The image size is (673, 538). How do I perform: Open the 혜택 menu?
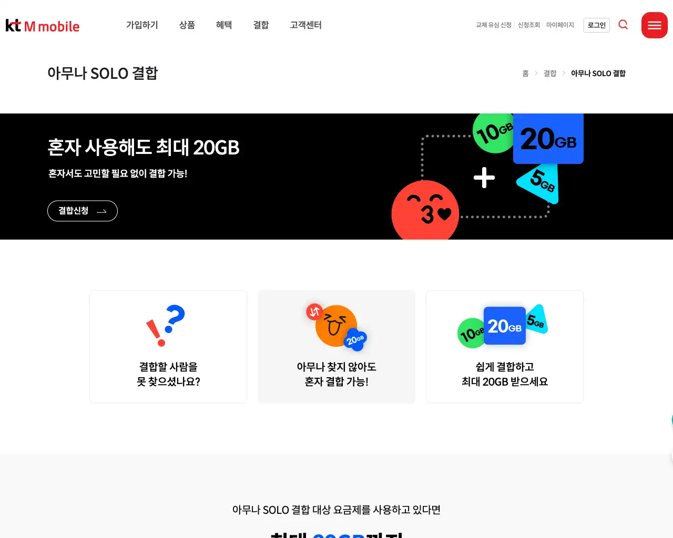point(224,25)
